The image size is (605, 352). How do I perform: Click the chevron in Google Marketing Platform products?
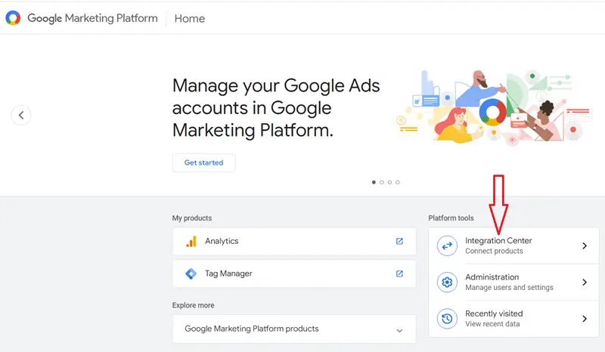coord(399,330)
